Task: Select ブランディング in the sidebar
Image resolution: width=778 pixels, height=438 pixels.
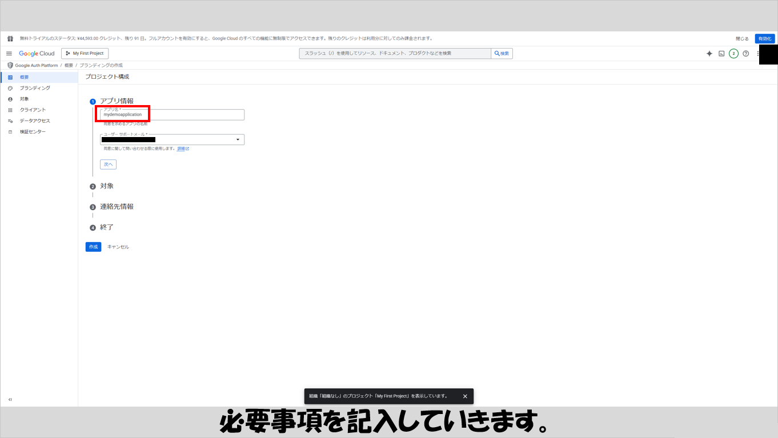Action: click(x=35, y=88)
